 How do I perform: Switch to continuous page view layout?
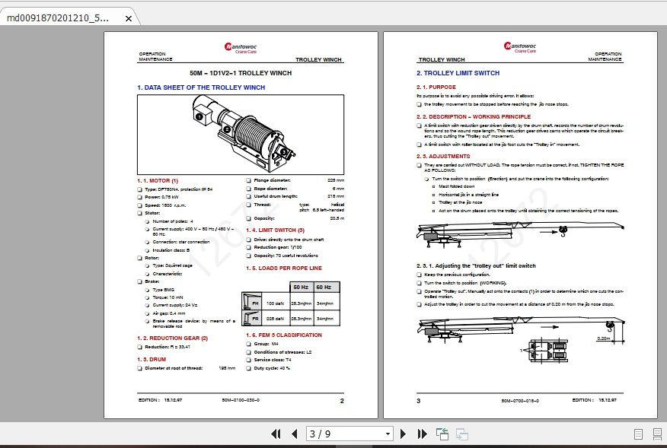coord(656,434)
